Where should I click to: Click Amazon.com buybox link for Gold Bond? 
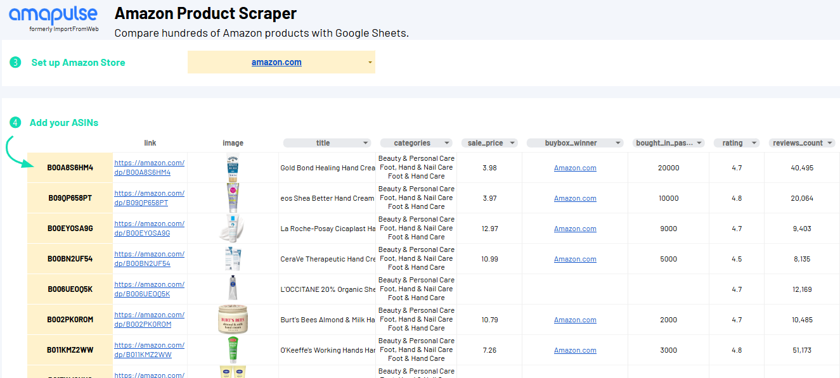coord(575,168)
